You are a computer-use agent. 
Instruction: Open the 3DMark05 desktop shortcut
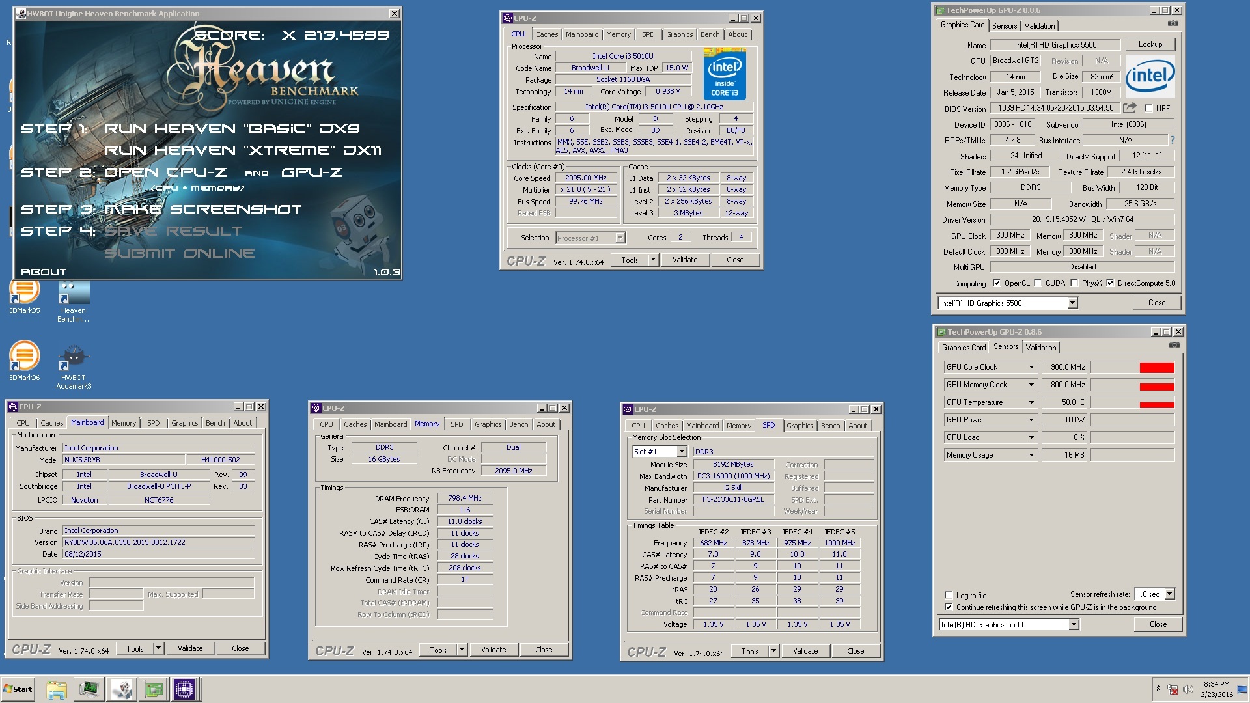pos(24,296)
